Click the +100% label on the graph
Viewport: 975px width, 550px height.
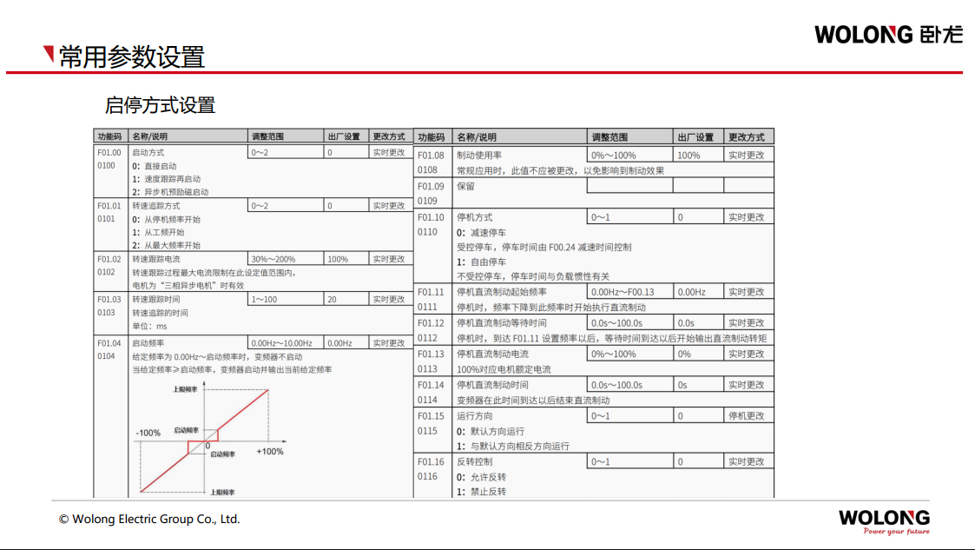point(270,451)
